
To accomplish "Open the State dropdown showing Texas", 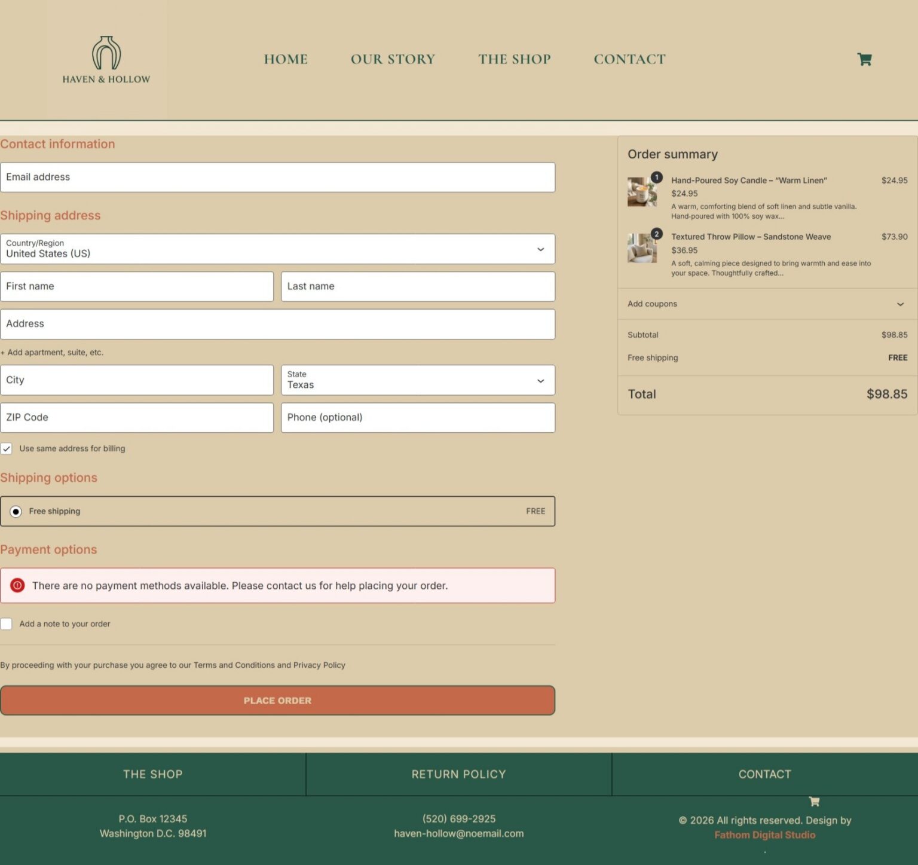I will (x=418, y=380).
